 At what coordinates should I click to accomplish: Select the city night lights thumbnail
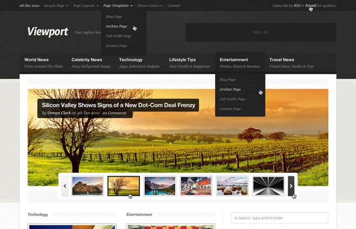click(x=196, y=186)
